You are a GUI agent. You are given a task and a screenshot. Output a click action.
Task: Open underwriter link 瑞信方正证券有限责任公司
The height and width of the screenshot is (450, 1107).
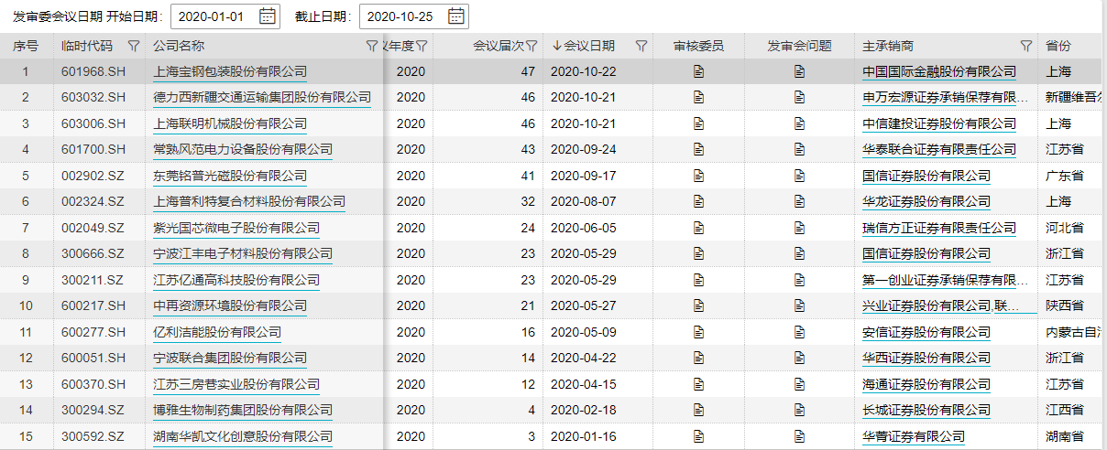coord(939,228)
